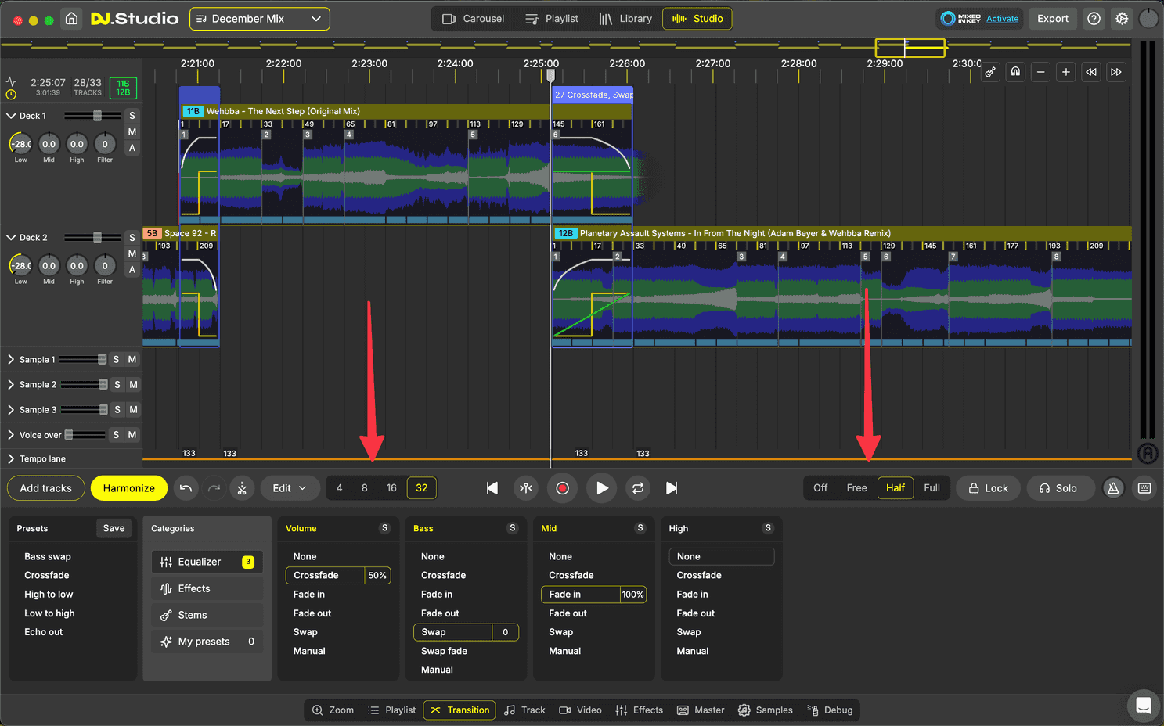Viewport: 1164px width, 726px height.
Task: Jump to previous transition button
Action: (x=492, y=488)
